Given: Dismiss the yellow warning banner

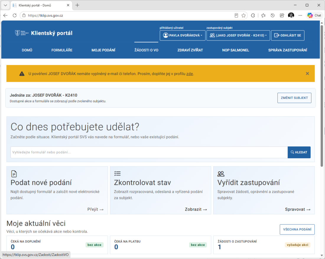Looking at the screenshot, I should (x=307, y=74).
